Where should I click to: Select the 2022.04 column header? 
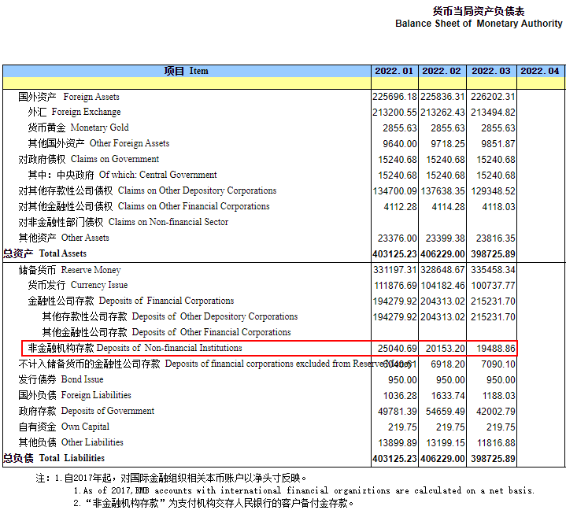tap(540, 71)
